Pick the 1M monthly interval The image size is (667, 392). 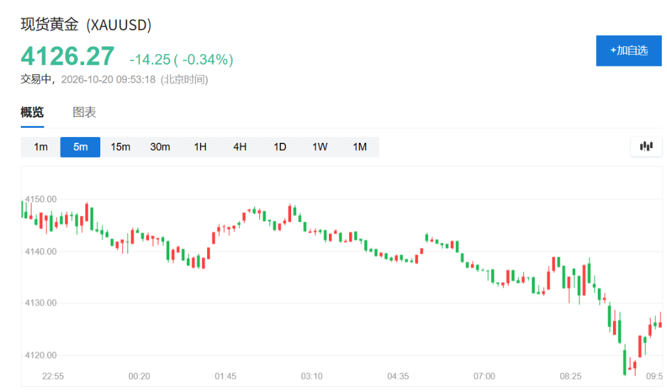(x=360, y=147)
